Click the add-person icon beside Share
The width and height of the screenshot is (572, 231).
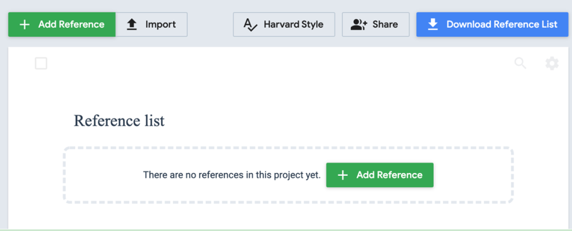click(359, 25)
